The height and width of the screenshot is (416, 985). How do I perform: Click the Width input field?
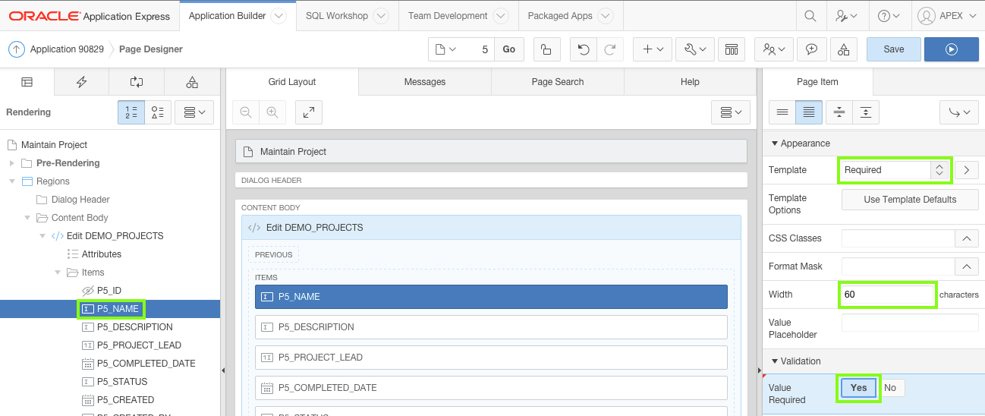click(887, 295)
